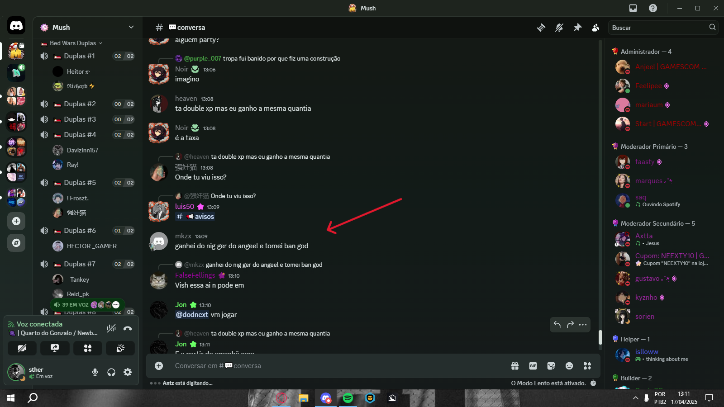Open the Apps launcher in message bar
Viewport: 724px width, 407px height.
587,366
